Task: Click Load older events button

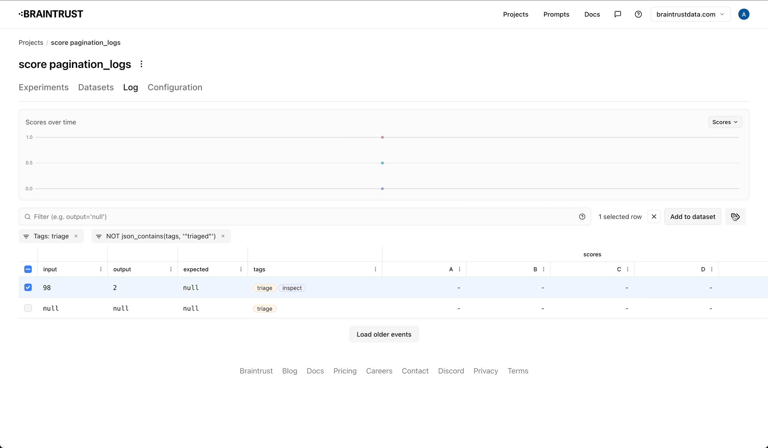Action: tap(384, 334)
